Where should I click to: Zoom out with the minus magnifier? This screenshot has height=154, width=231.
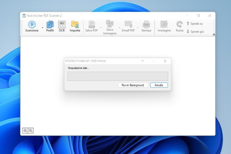pos(25,130)
